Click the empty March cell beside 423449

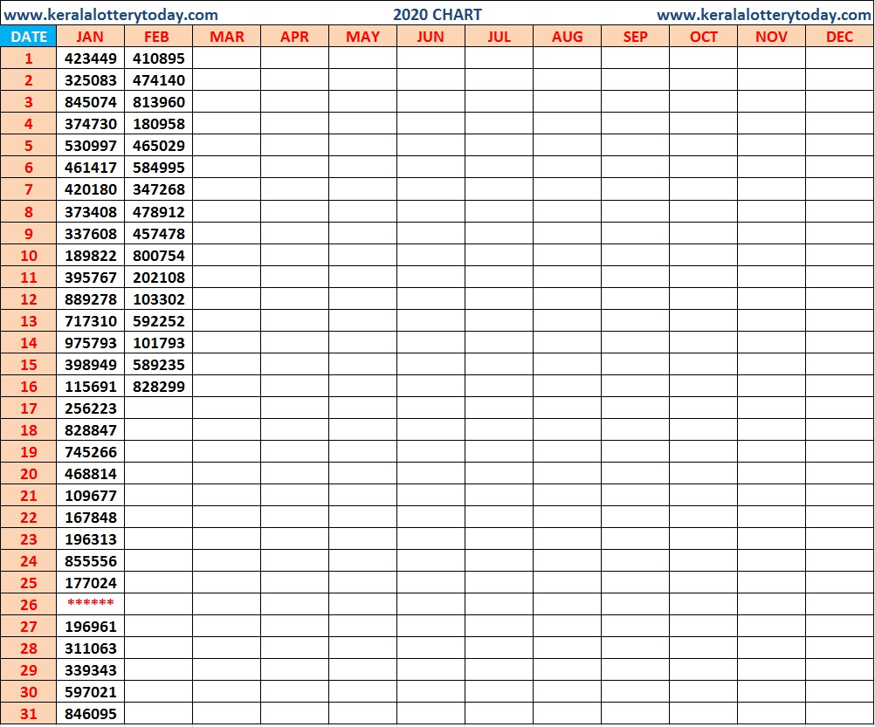pyautogui.click(x=226, y=58)
